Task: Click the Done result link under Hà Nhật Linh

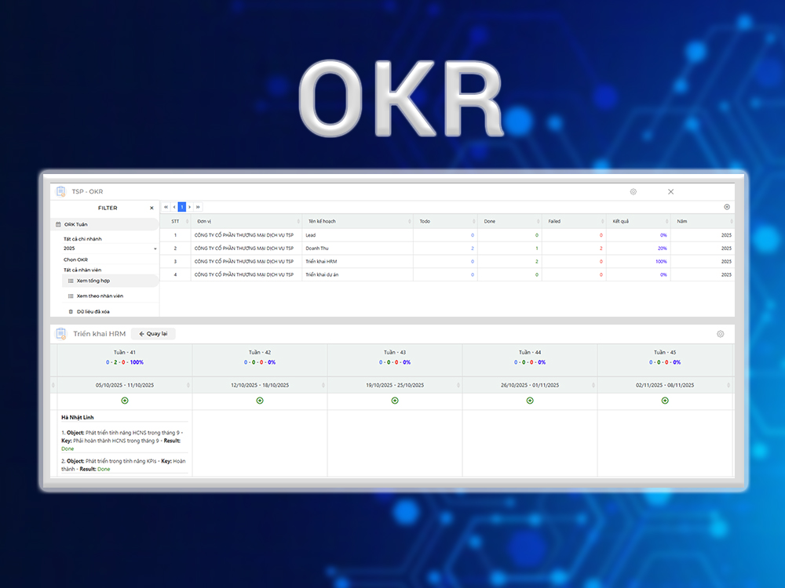Action: point(68,448)
